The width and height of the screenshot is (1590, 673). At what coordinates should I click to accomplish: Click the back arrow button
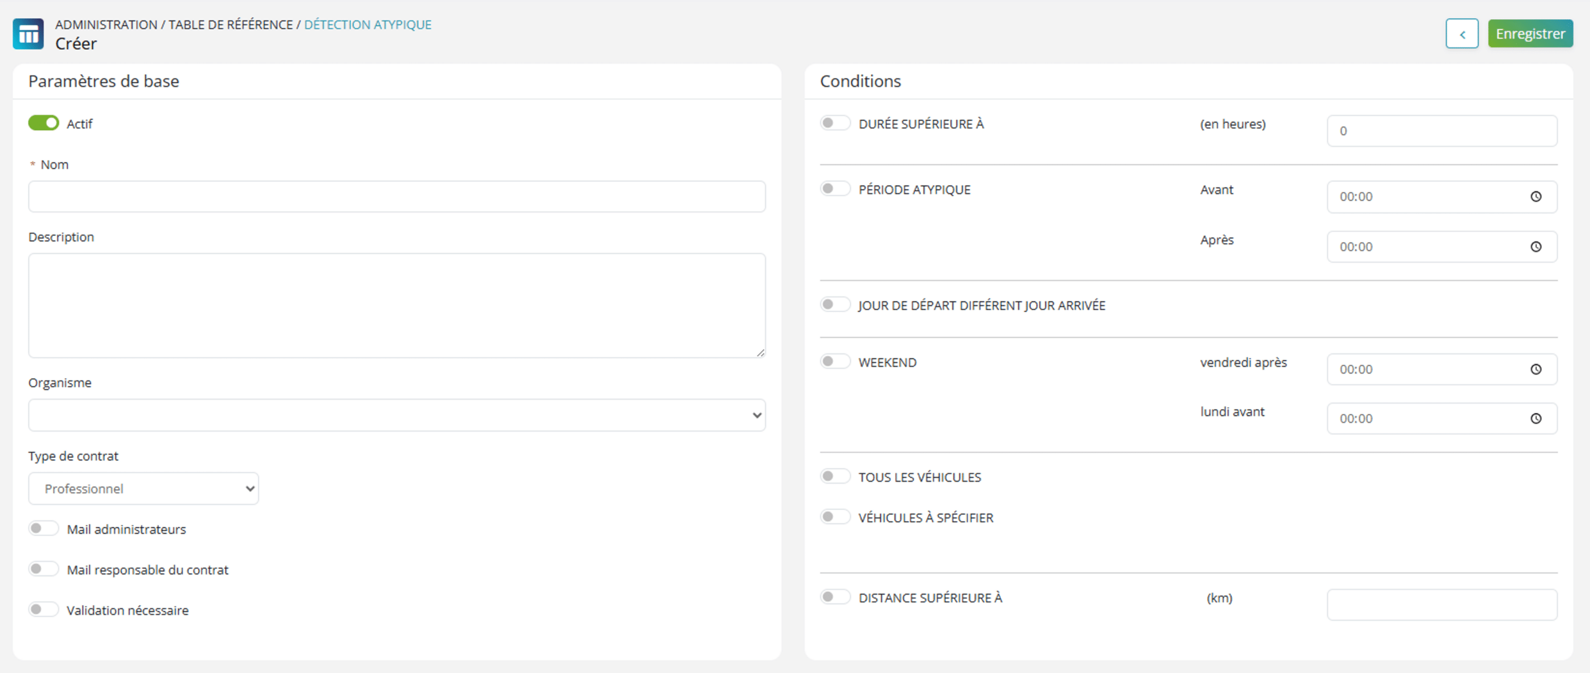point(1461,34)
